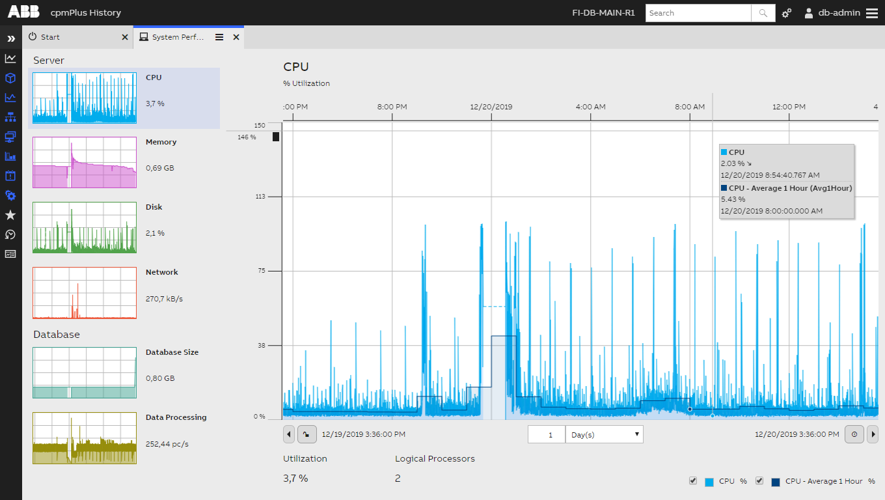Select the Disk thumbnail chart

tap(85, 227)
